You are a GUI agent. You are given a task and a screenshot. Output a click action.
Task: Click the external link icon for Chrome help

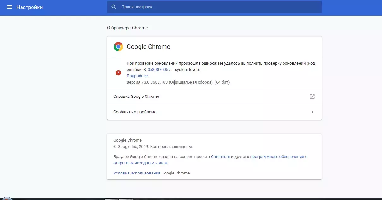point(312,97)
